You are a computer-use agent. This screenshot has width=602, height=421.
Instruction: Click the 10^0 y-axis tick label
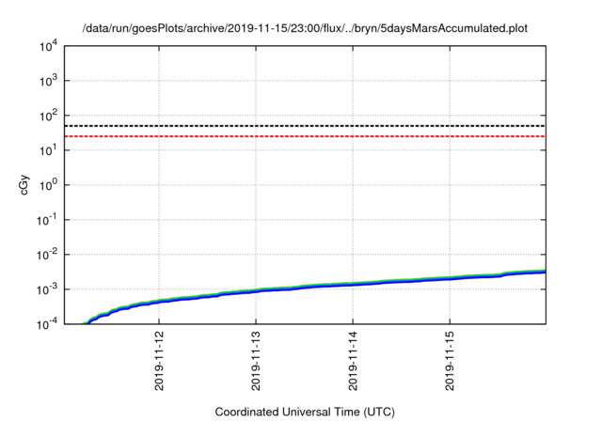48,185
